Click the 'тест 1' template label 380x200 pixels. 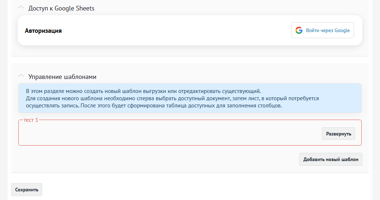point(31,120)
